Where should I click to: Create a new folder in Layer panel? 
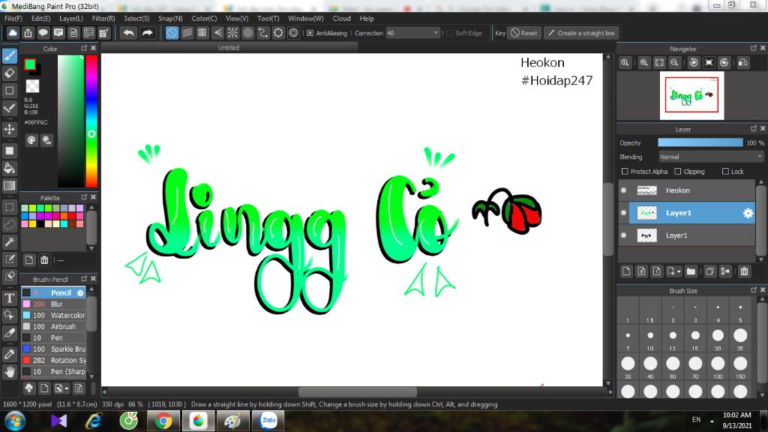coord(691,271)
